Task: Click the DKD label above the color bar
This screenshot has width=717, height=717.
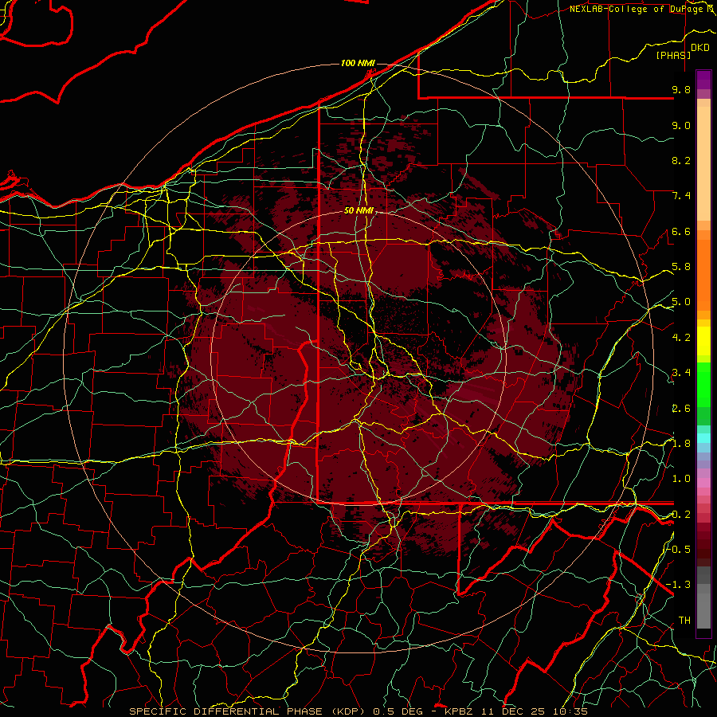Action: [x=700, y=48]
